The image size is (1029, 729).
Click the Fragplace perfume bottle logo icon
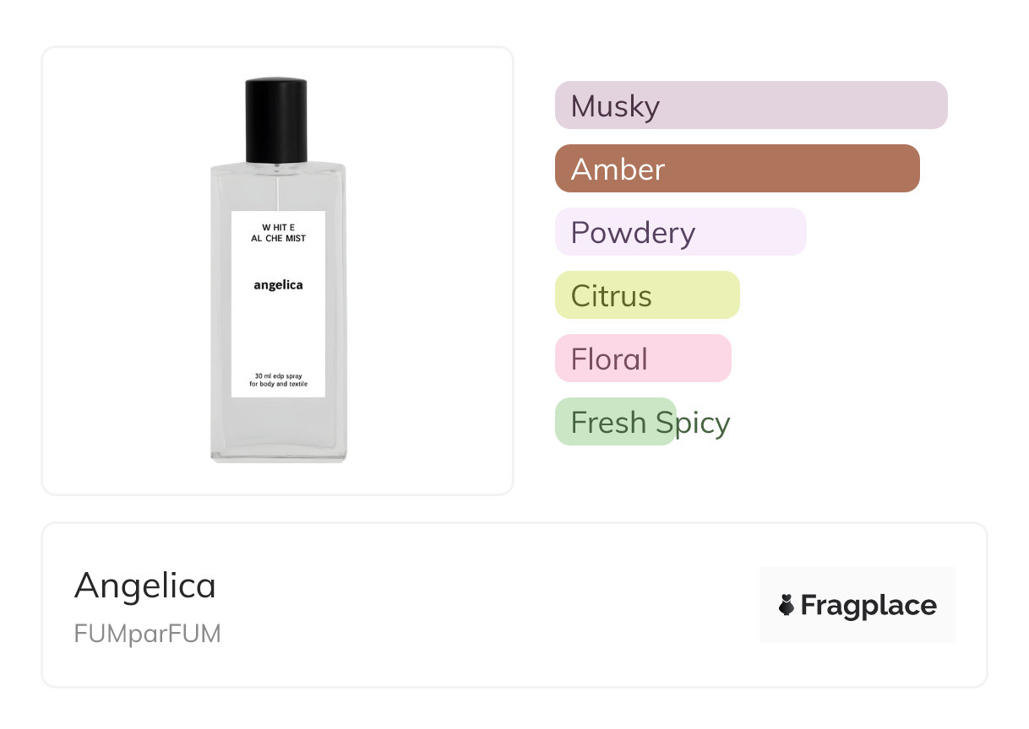[x=787, y=605]
